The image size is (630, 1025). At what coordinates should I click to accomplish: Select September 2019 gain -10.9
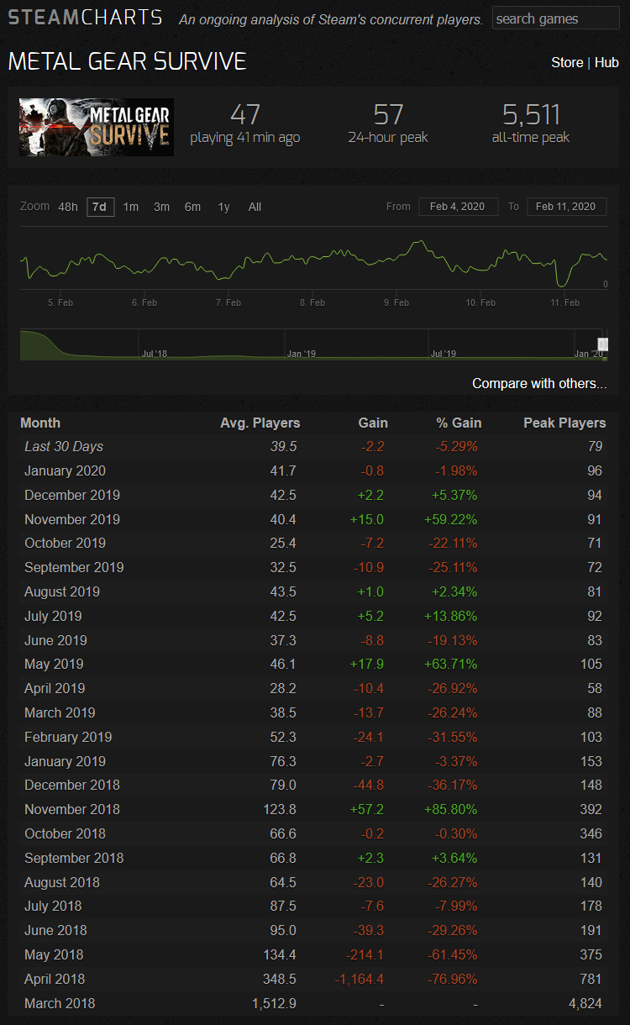(x=369, y=567)
